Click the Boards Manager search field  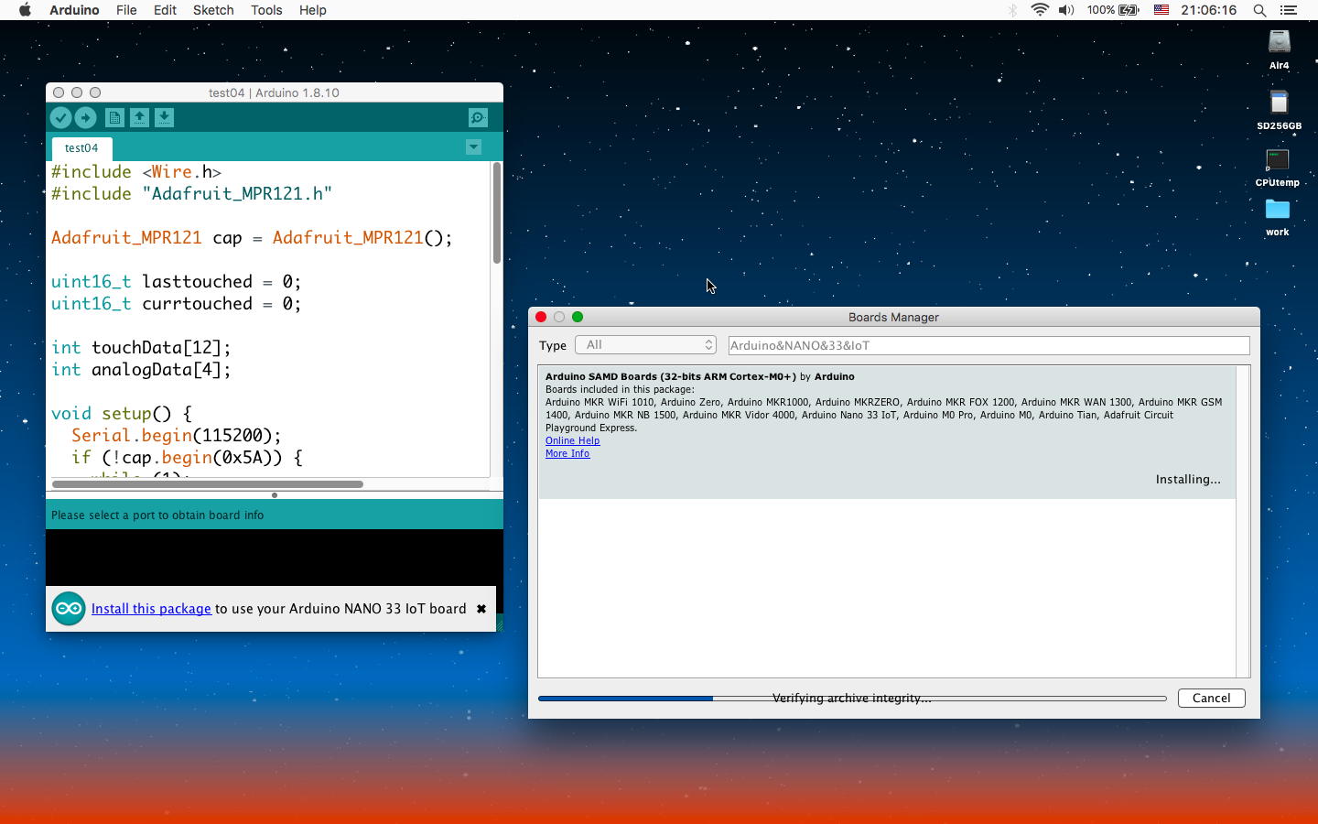click(988, 345)
